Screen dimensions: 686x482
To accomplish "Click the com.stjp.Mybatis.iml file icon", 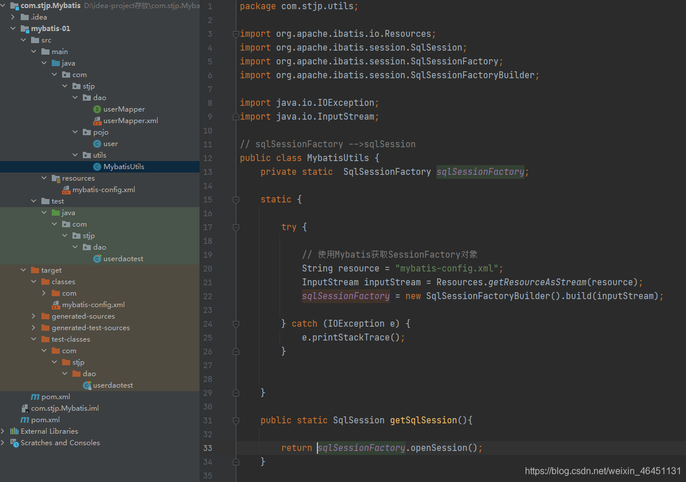I will click(x=25, y=408).
